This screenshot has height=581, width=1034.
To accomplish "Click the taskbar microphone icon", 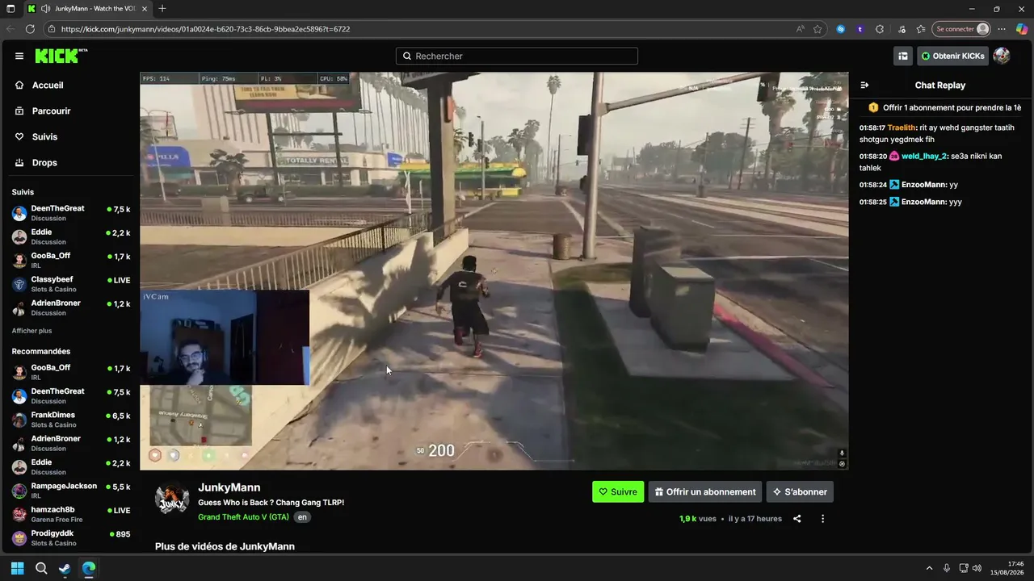I will (x=947, y=568).
